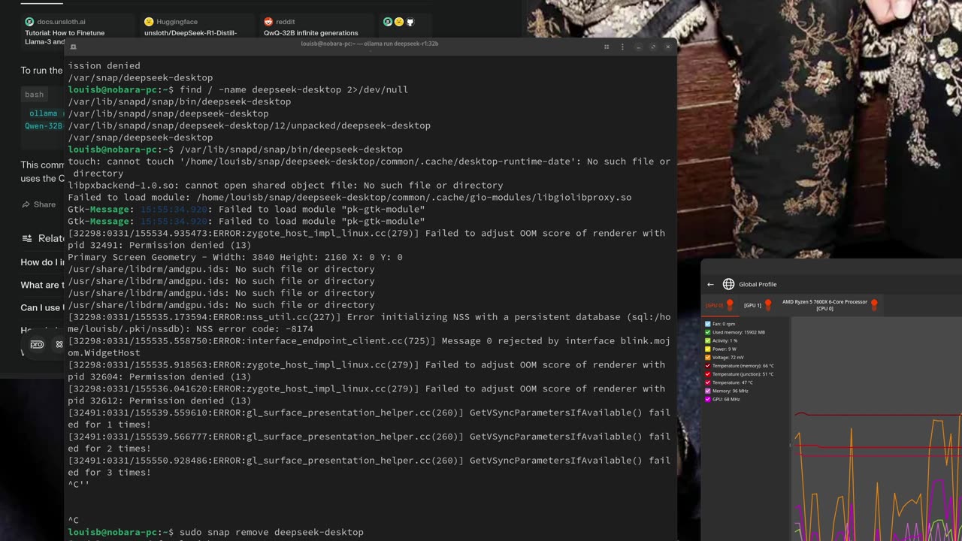Switch to the [GPU 0] tab
The image size is (962, 541).
pyautogui.click(x=719, y=305)
